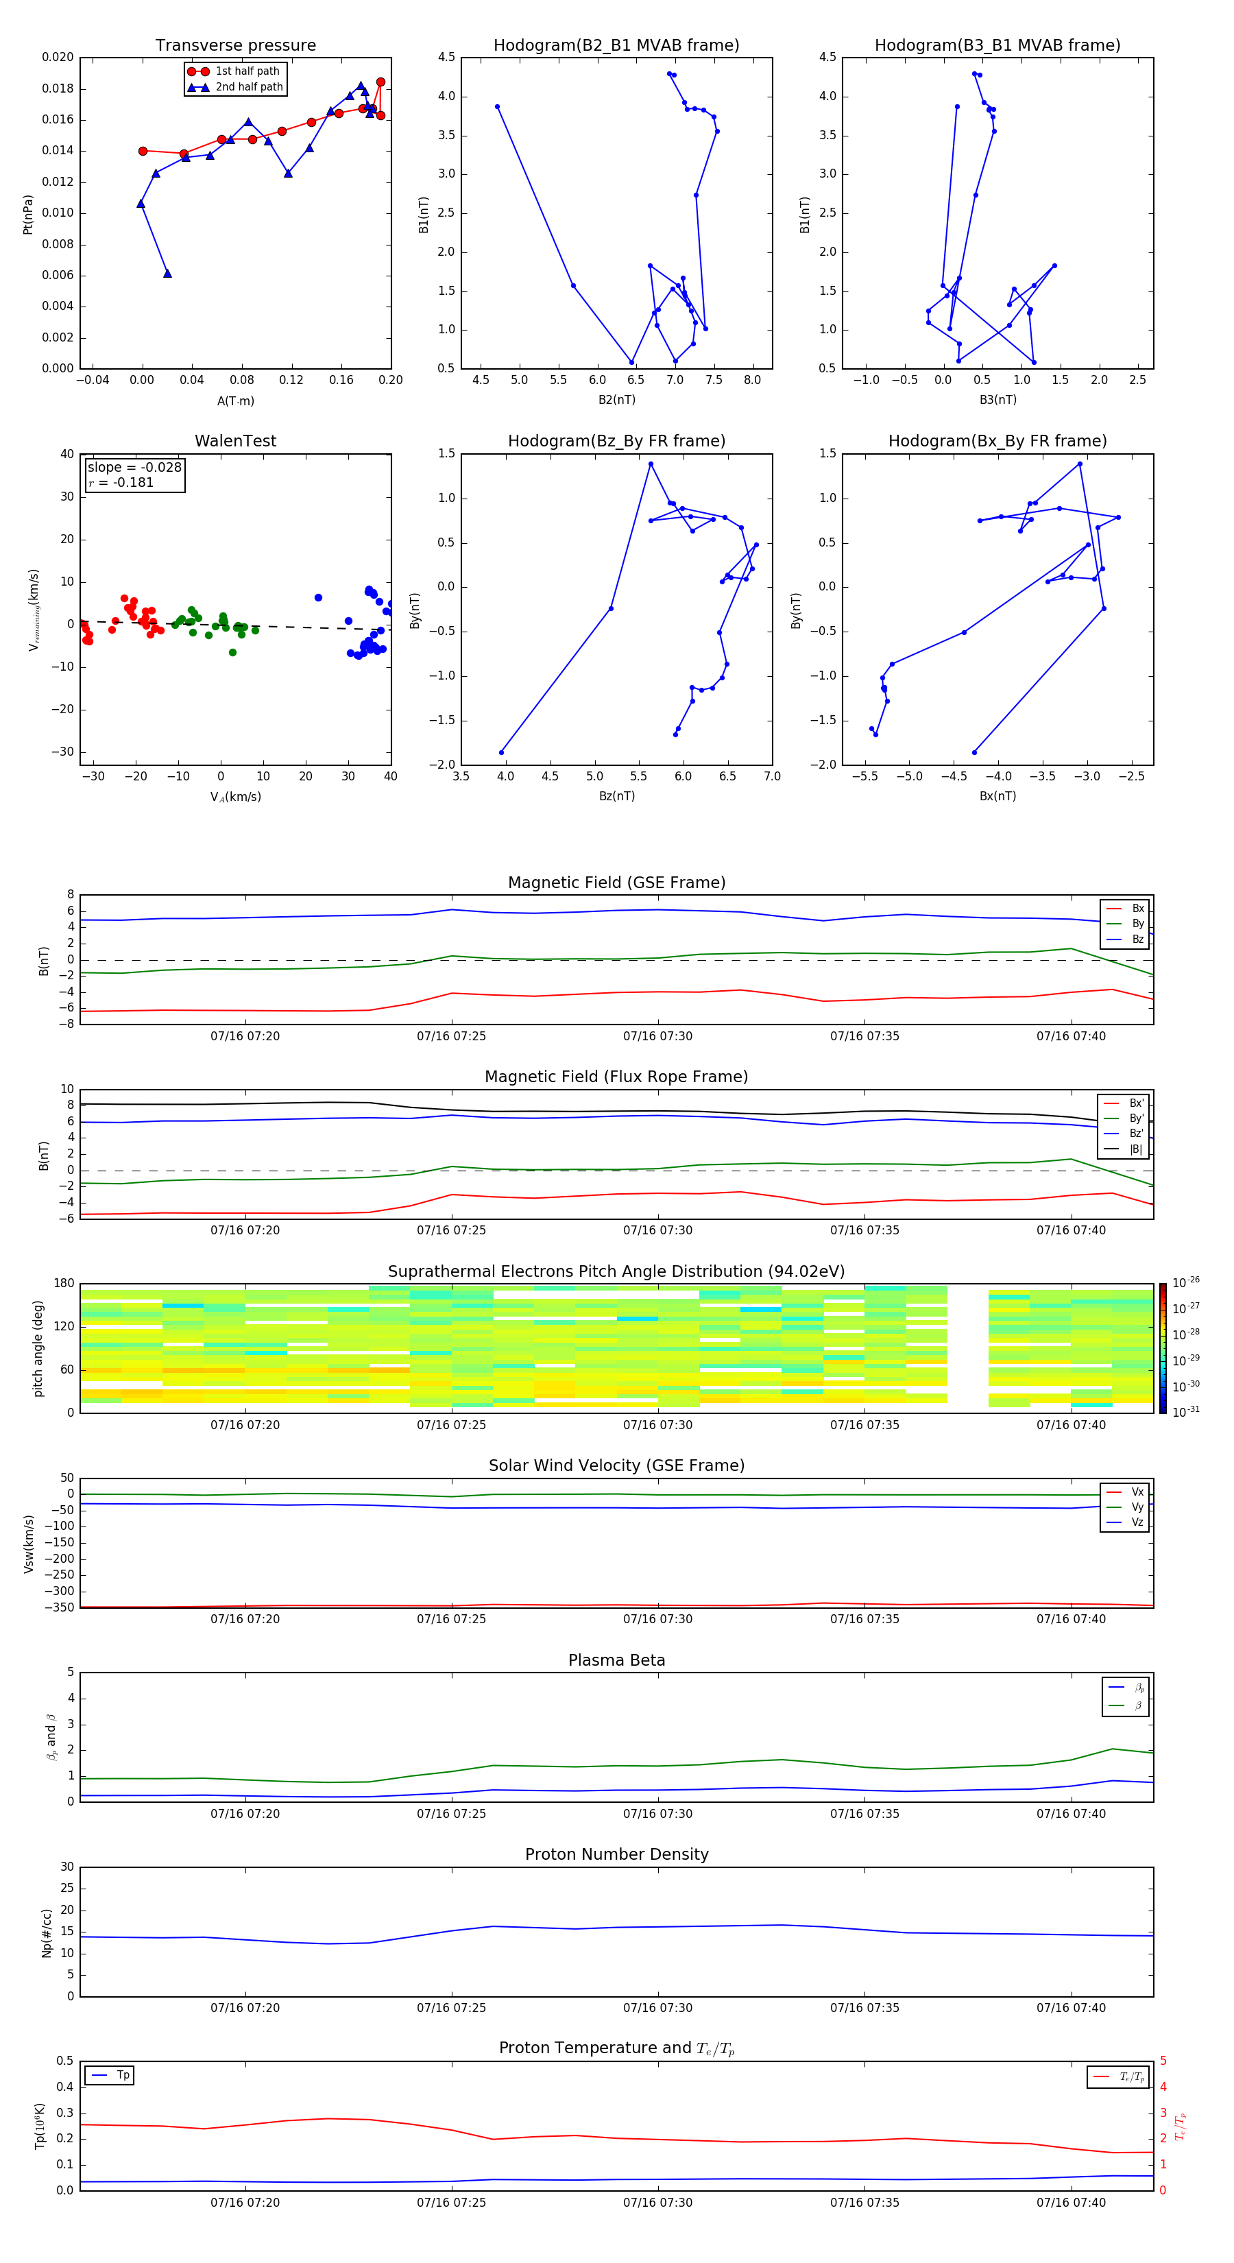The width and height of the screenshot is (1234, 2263).
Task: Click the 10^-26 colorbar tick label
Action: click(x=1186, y=1282)
